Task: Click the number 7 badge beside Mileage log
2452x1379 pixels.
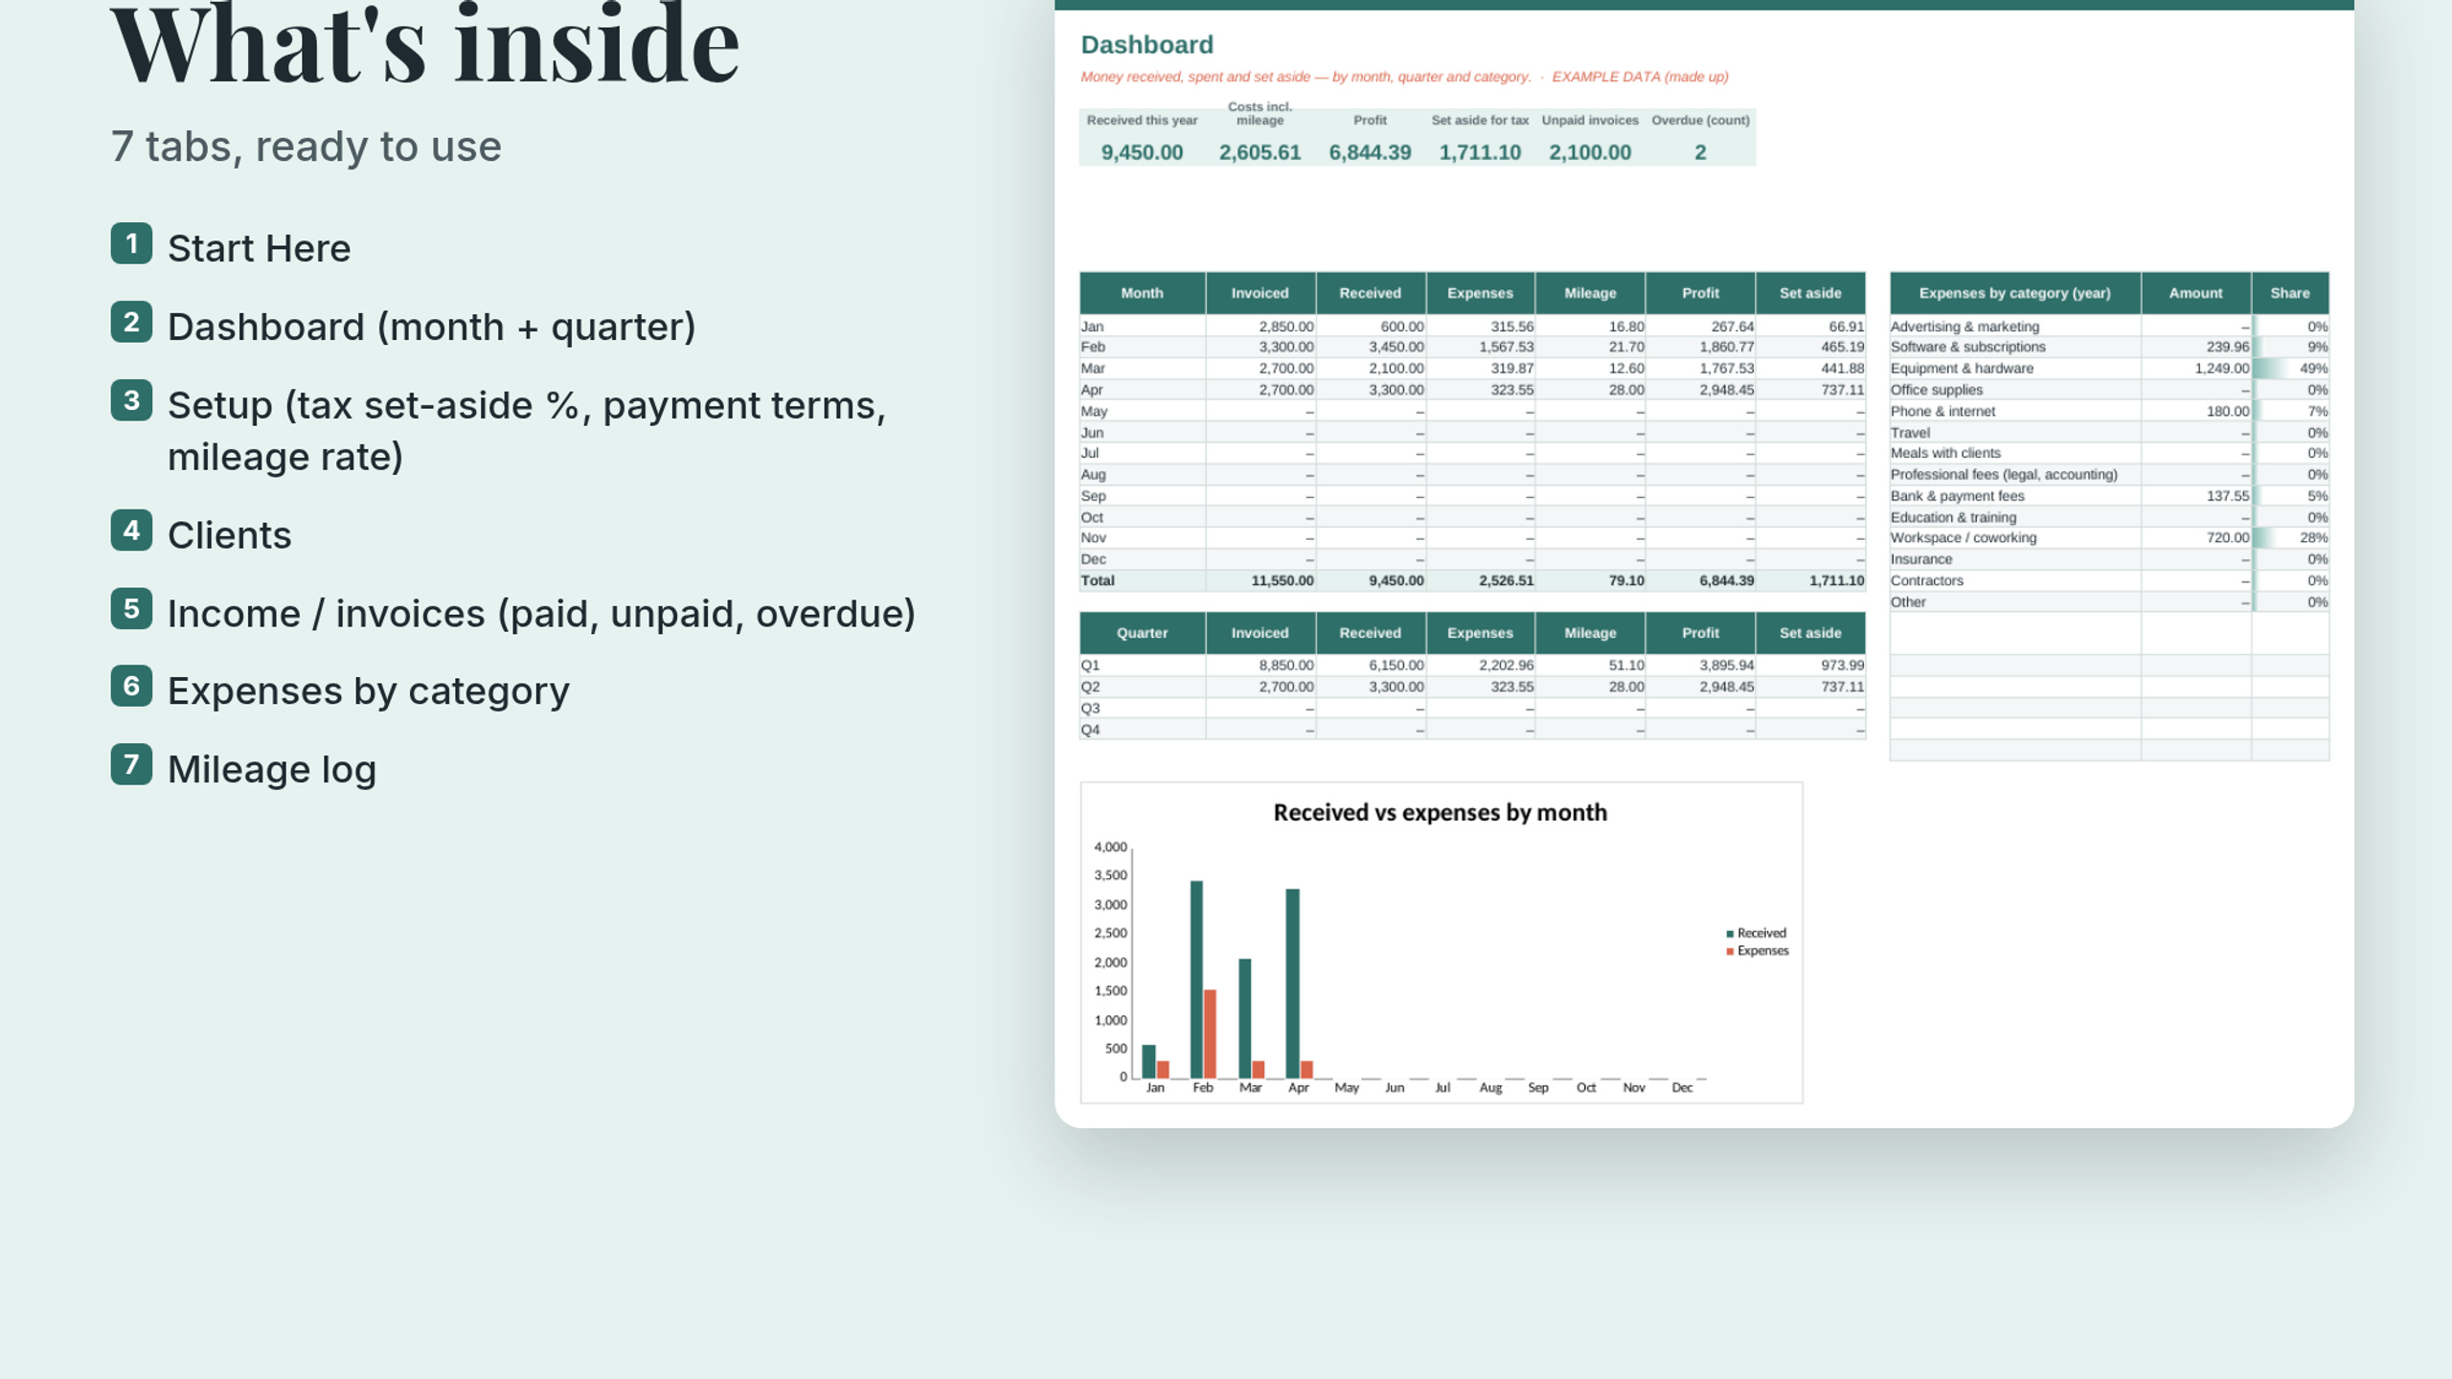Action: 131,764
